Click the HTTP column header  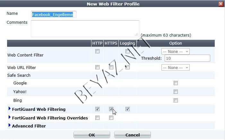(x=97, y=43)
